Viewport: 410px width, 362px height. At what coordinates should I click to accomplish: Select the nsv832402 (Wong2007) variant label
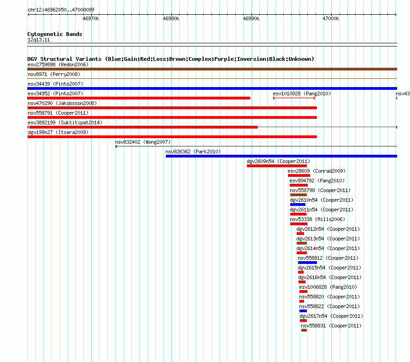pos(143,142)
